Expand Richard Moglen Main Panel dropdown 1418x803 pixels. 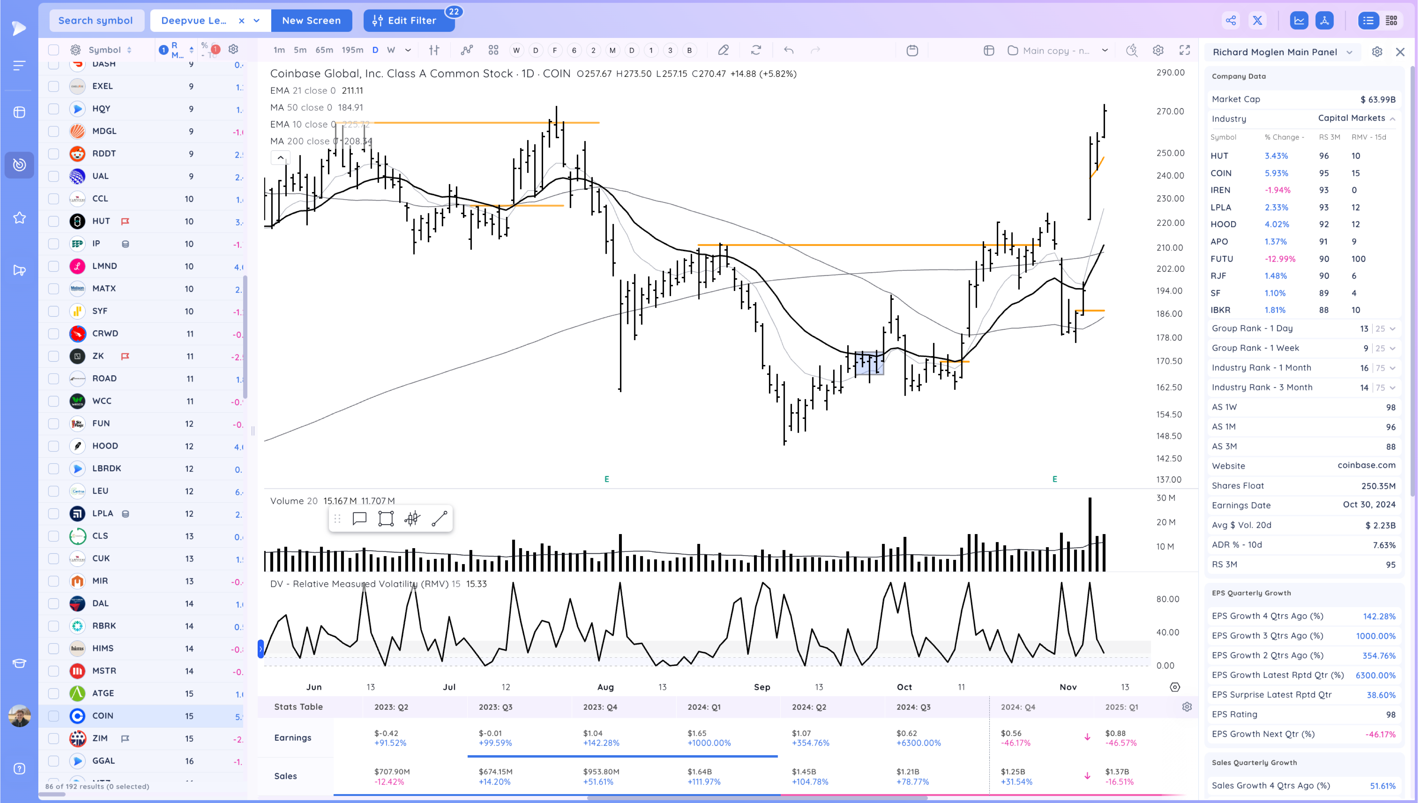point(1349,52)
